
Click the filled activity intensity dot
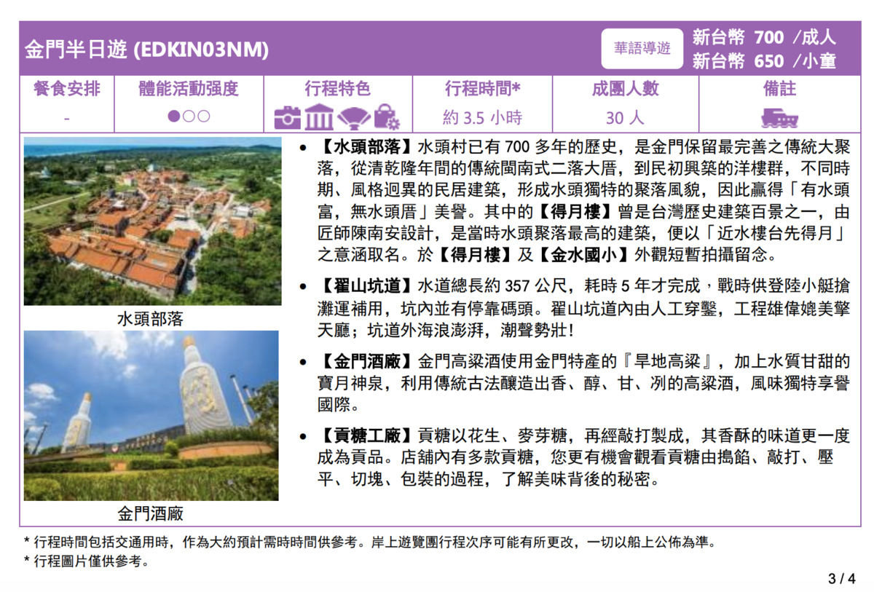tap(174, 117)
